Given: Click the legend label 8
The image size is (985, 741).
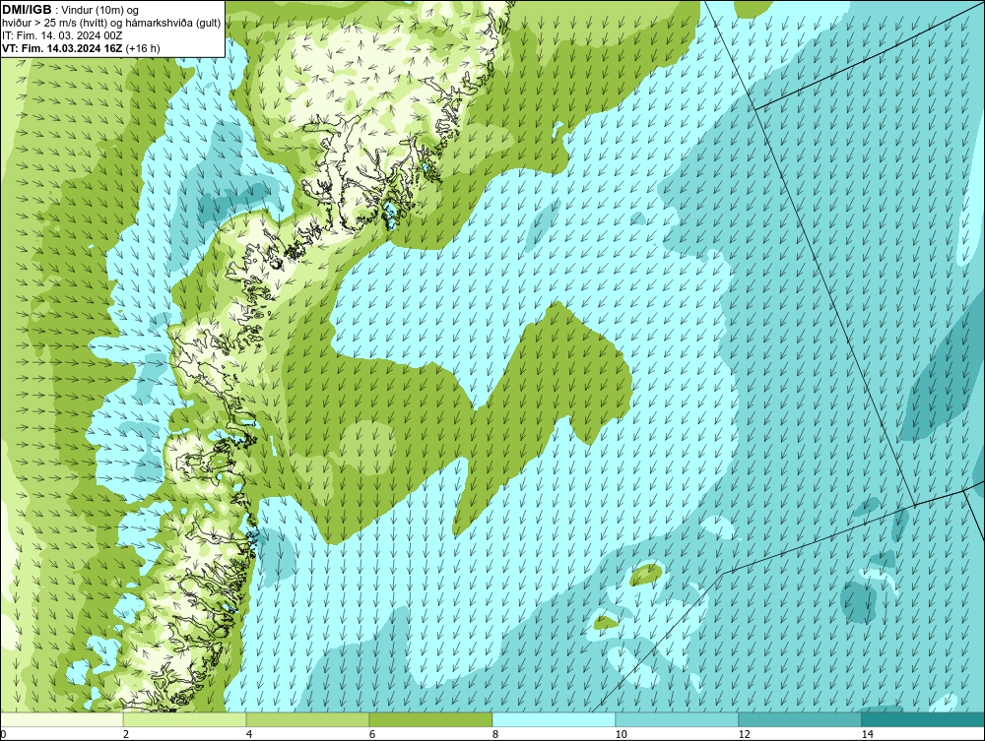Looking at the screenshot, I should click(495, 735).
